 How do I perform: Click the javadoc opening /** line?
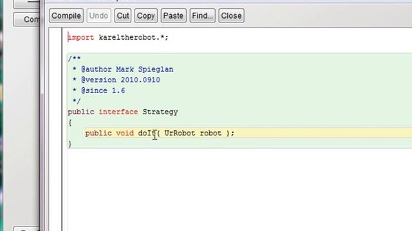click(x=75, y=58)
